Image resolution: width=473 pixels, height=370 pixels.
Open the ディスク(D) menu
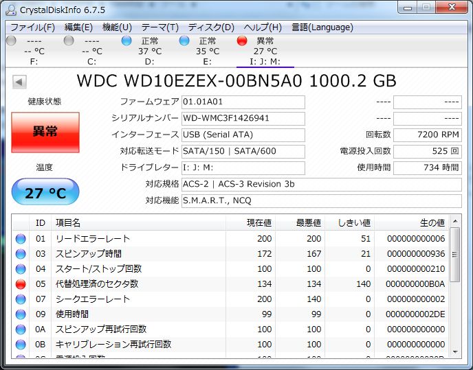(x=211, y=27)
